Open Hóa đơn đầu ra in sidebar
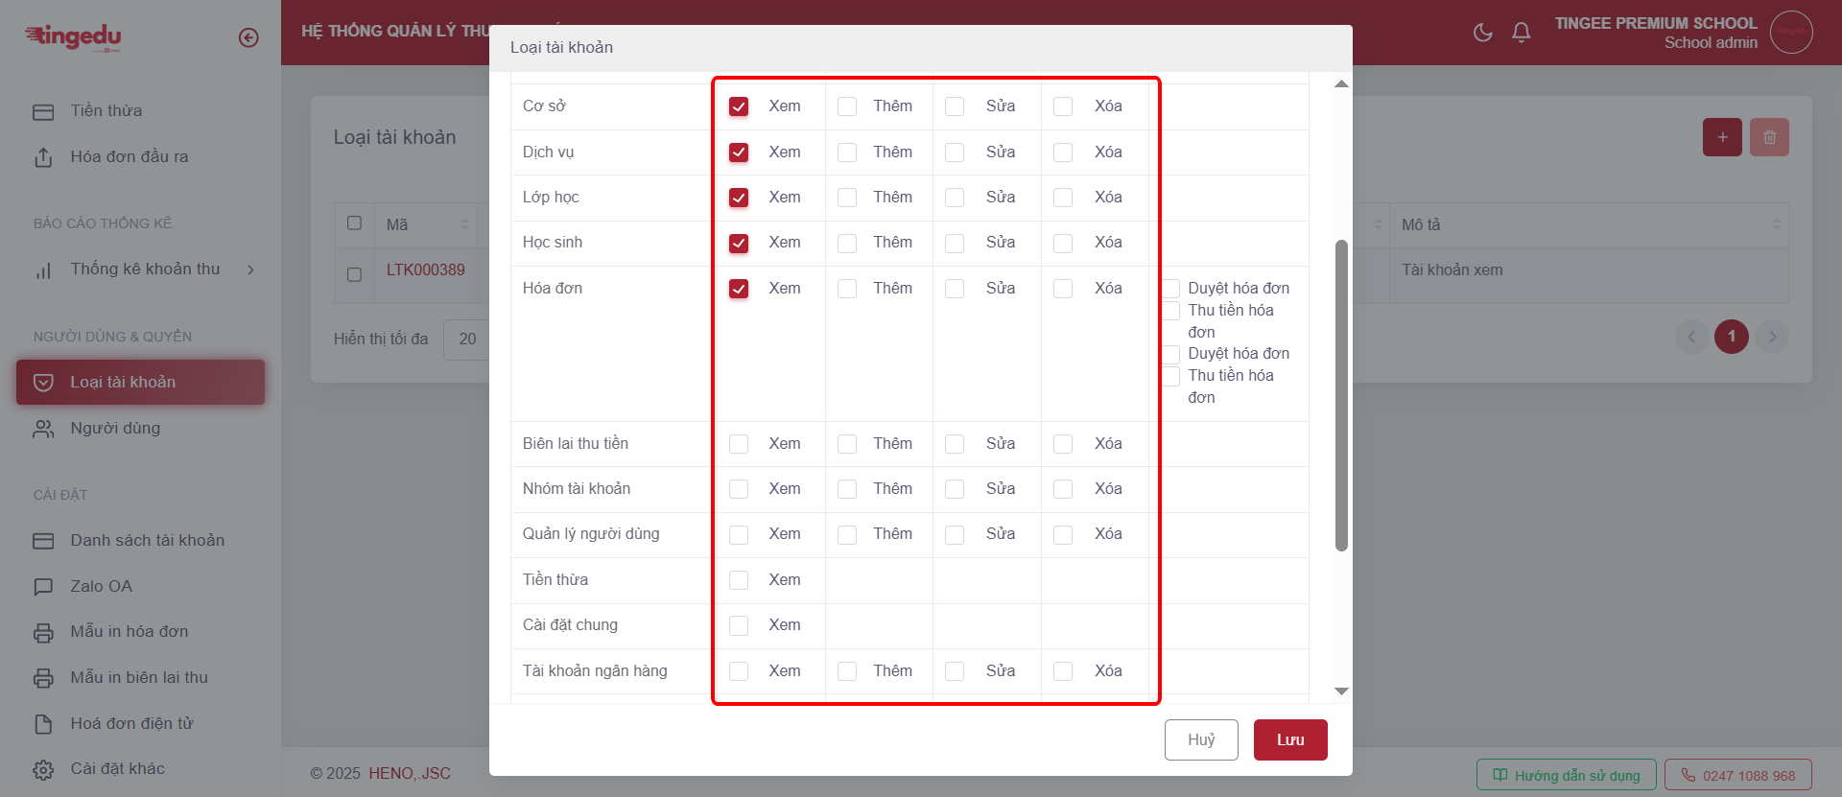Screen dimensions: 1842x797 click(129, 156)
